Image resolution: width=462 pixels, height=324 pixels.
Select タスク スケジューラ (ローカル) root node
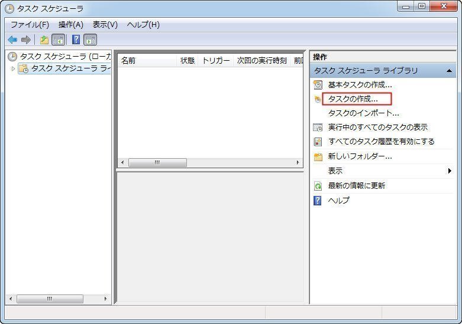tap(66, 57)
